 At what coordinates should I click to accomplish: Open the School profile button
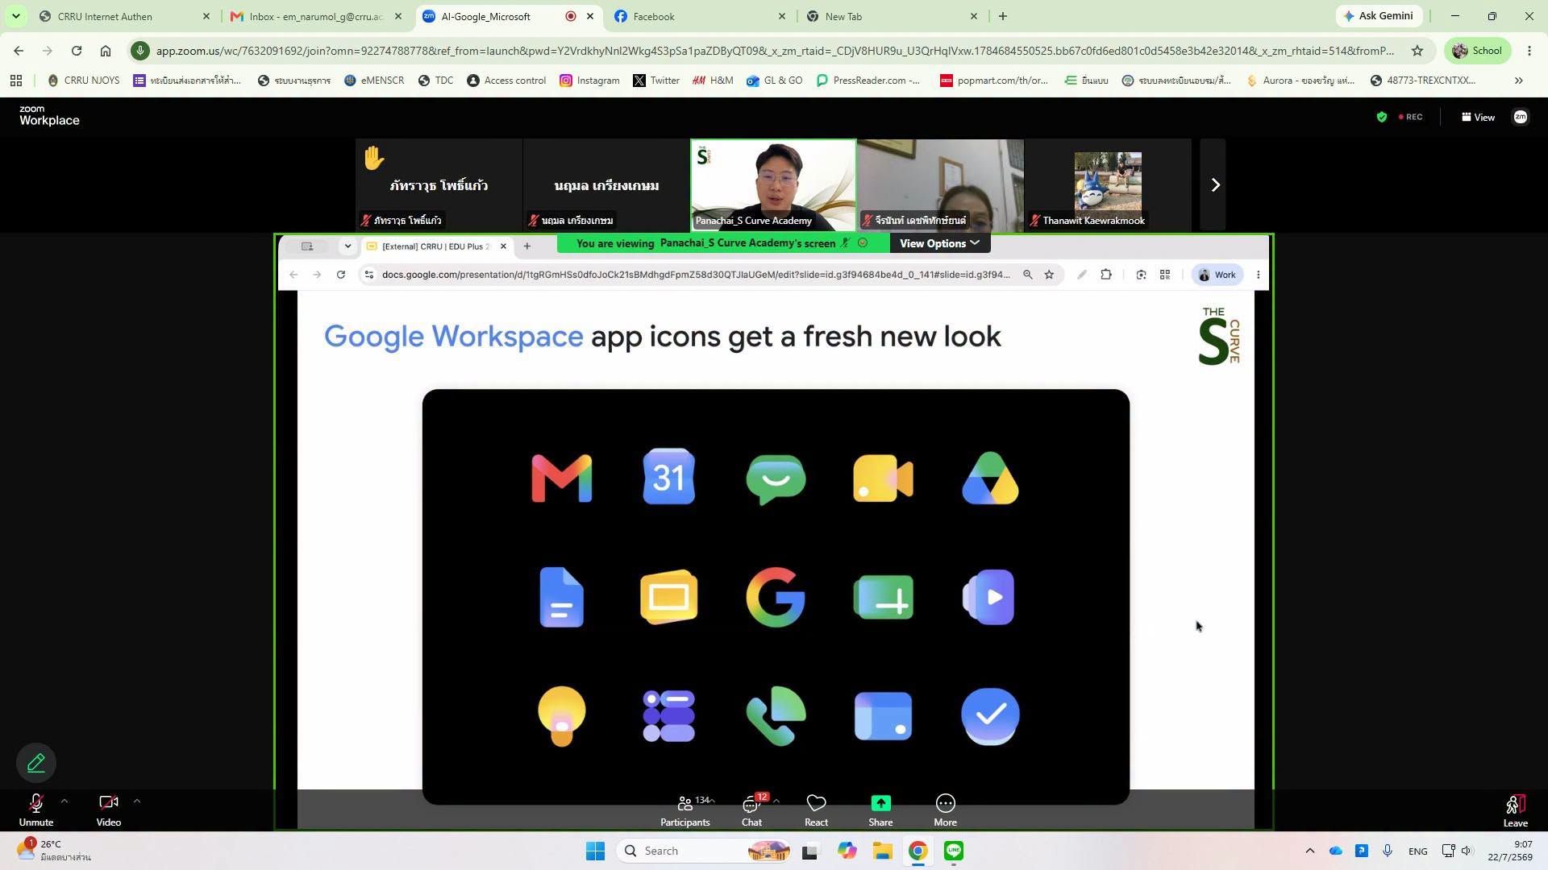coord(1477,51)
